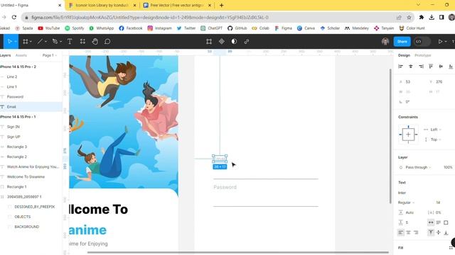Toggle auto height text resizing
The width and height of the screenshot is (455, 255).
(439, 222)
